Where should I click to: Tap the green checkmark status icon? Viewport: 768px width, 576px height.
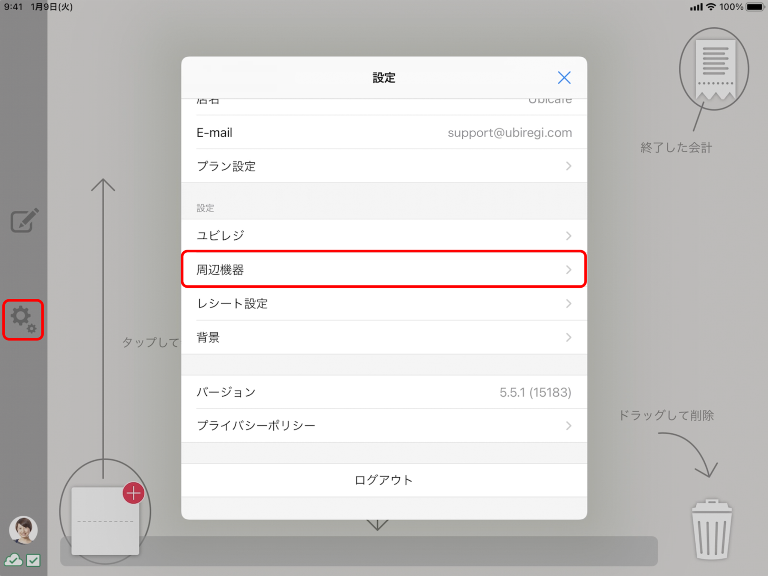pyautogui.click(x=33, y=560)
